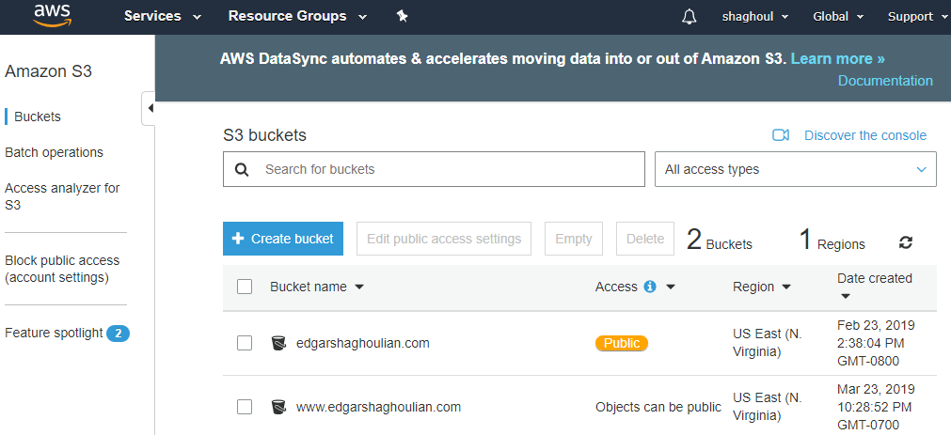
Task: Click the video camera icon beside Discover the console
Action: tap(781, 135)
